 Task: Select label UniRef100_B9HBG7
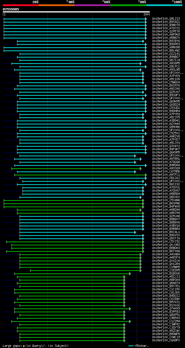click(166, 57)
